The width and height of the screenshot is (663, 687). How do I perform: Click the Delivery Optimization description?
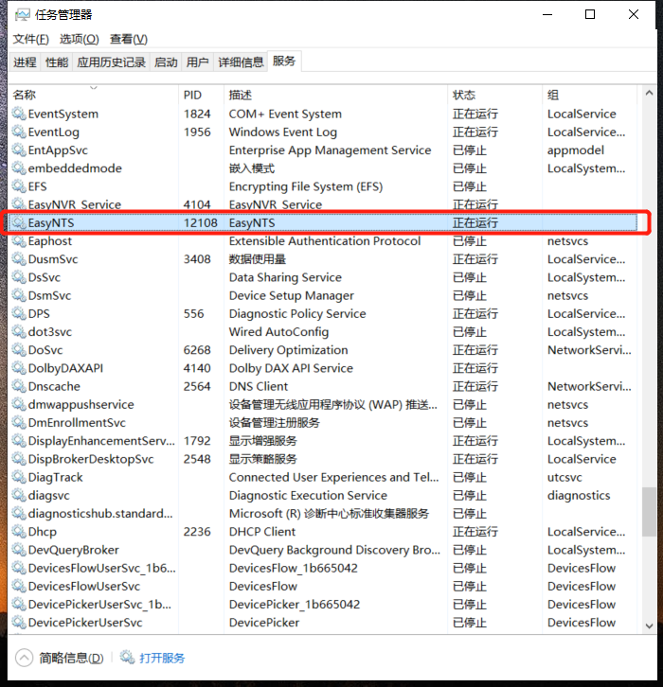click(x=289, y=350)
